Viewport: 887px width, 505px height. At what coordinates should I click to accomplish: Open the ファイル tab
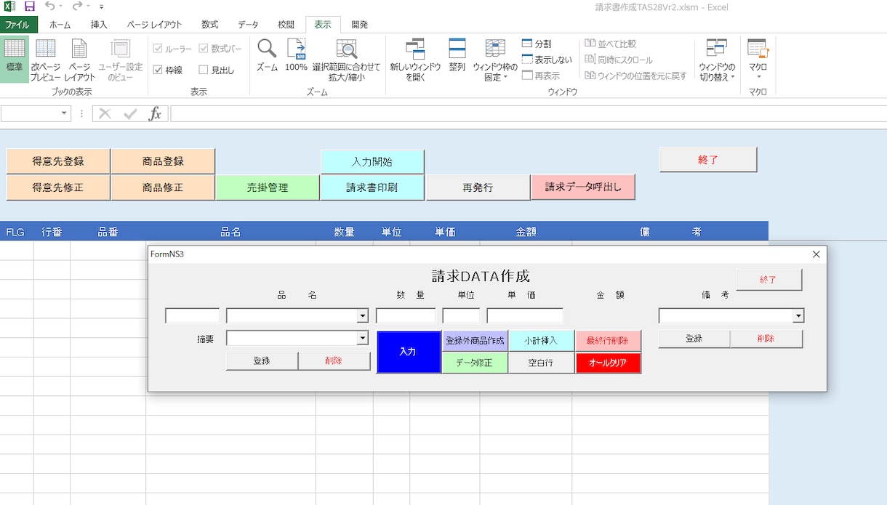point(18,25)
